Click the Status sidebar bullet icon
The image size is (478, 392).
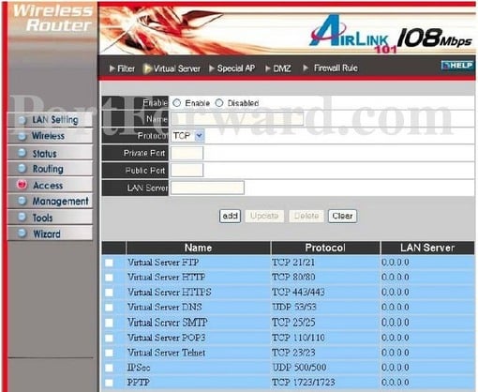pyautogui.click(x=22, y=153)
